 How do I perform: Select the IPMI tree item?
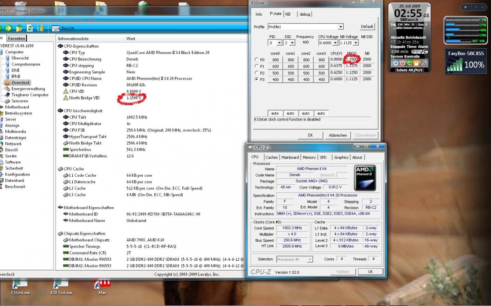pos(16,77)
